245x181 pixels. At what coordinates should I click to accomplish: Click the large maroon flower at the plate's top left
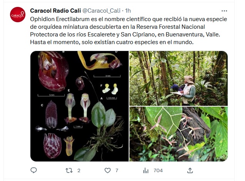pos(53,71)
